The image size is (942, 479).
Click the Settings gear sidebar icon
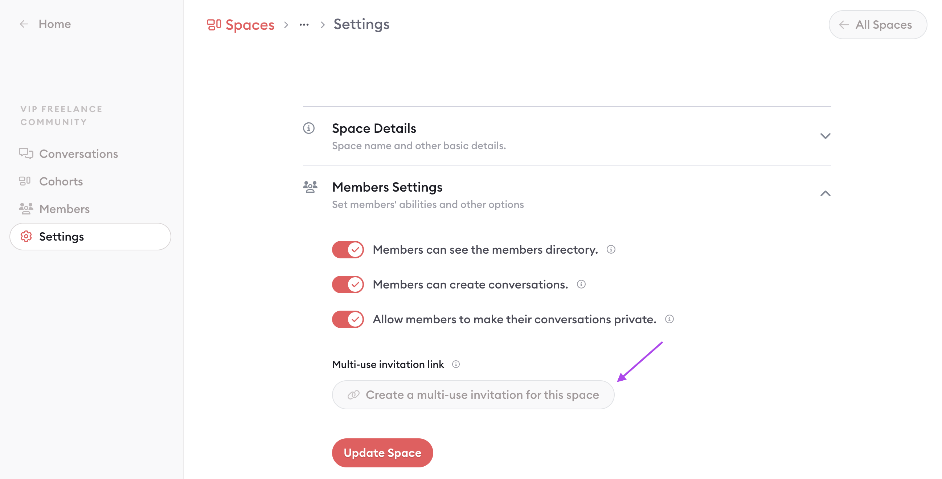24,236
